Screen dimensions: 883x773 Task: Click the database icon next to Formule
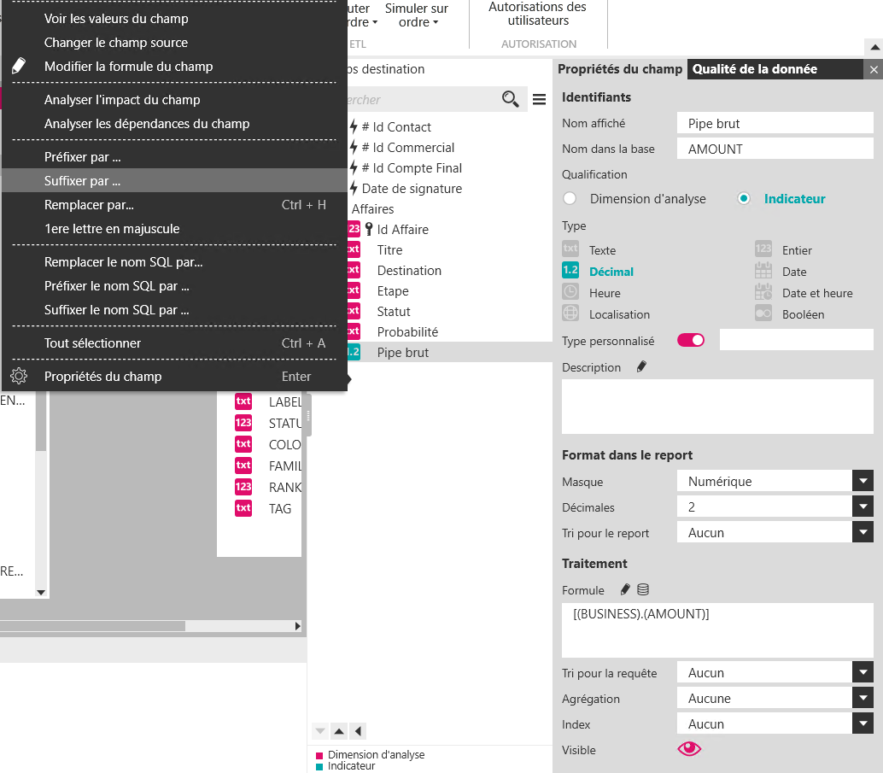(643, 589)
